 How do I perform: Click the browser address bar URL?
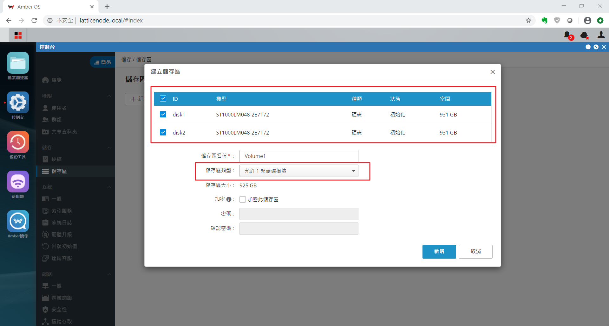111,20
